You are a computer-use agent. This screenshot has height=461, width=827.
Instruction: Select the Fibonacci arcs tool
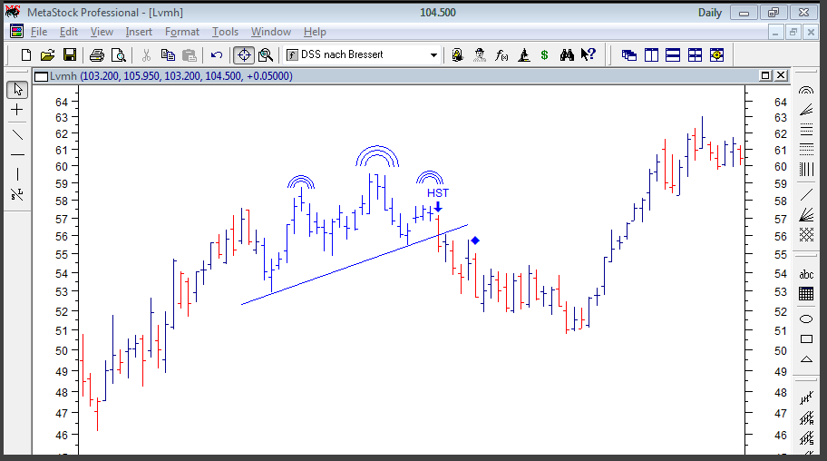pyautogui.click(x=806, y=90)
